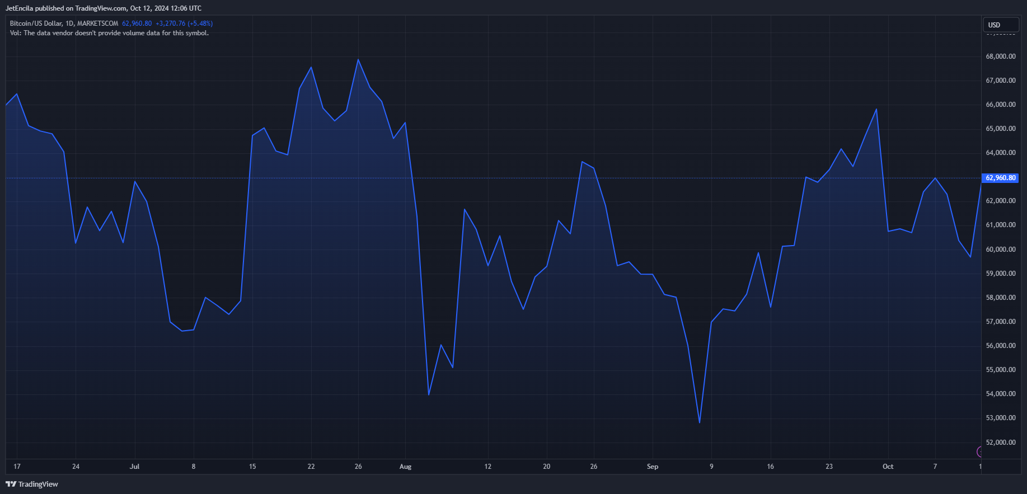Click the highlighted 62,960.80 current price tag

coord(1000,178)
